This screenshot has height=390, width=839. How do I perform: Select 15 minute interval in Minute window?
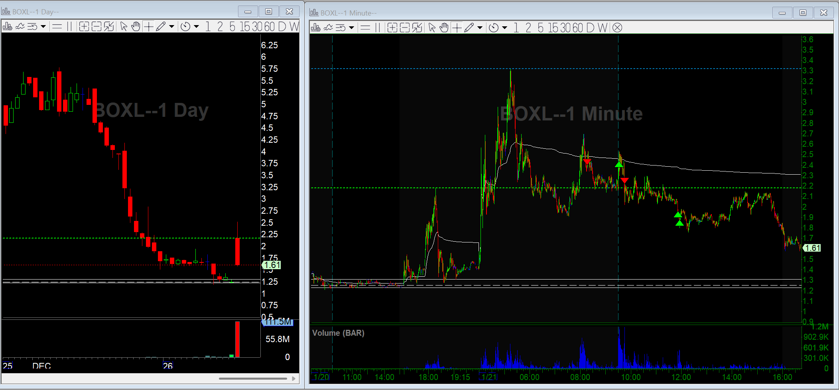[553, 28]
